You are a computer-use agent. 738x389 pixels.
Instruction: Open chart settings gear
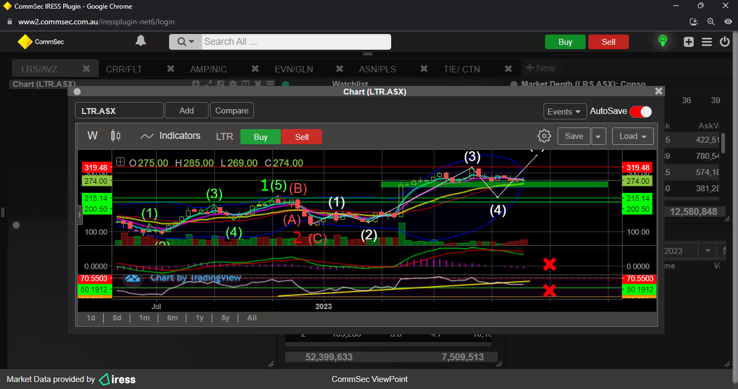pos(544,136)
